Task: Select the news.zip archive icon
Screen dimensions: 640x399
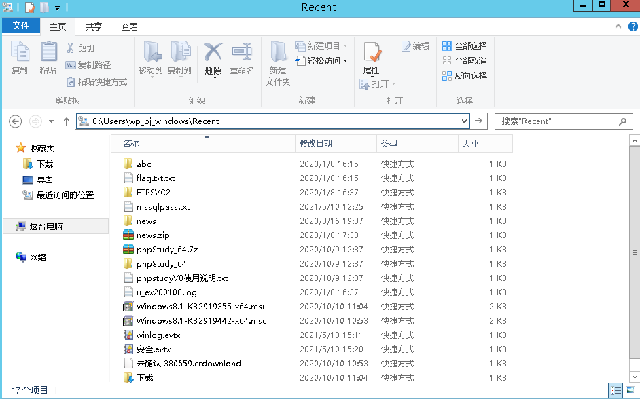Action: tap(128, 235)
